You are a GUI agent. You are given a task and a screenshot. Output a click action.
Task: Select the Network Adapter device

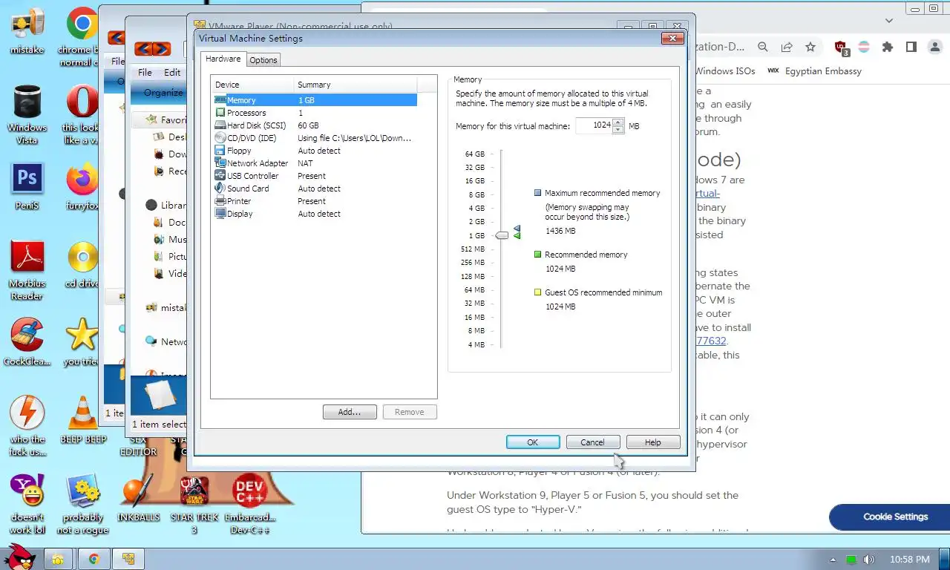click(x=315, y=163)
